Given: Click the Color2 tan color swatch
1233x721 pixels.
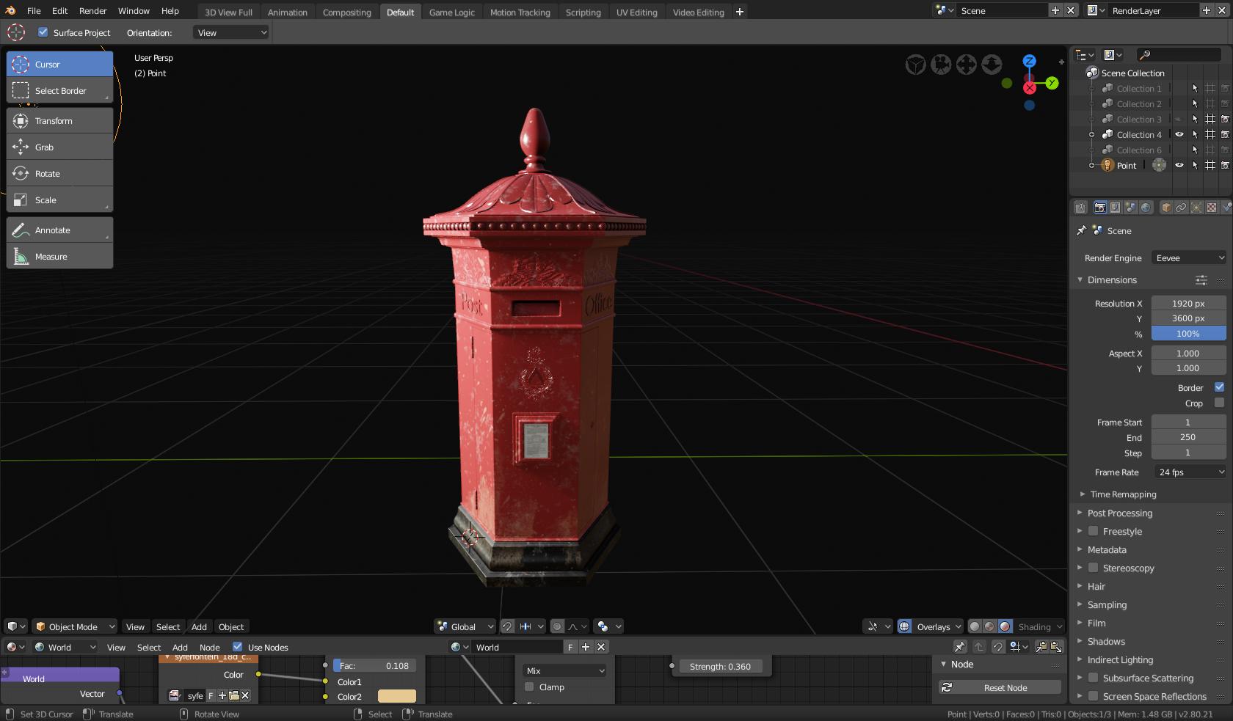Looking at the screenshot, I should pyautogui.click(x=396, y=696).
